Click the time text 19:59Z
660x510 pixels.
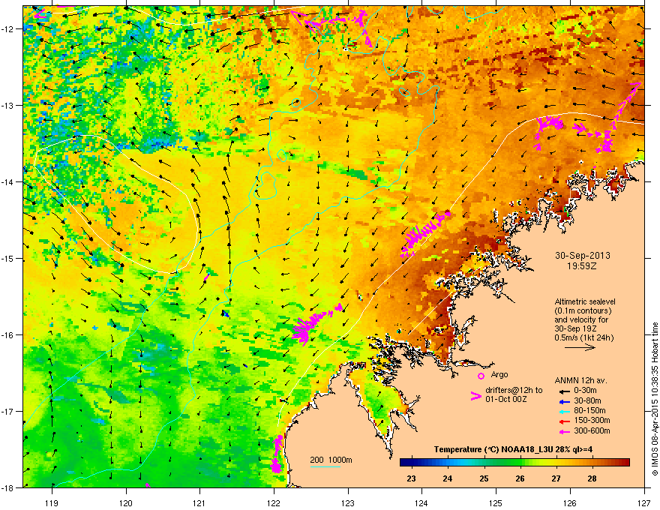582,267
